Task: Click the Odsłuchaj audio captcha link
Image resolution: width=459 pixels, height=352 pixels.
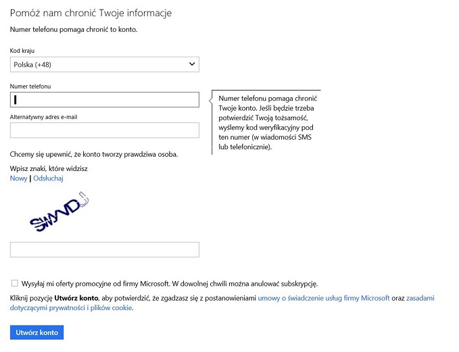Action: tap(48, 178)
